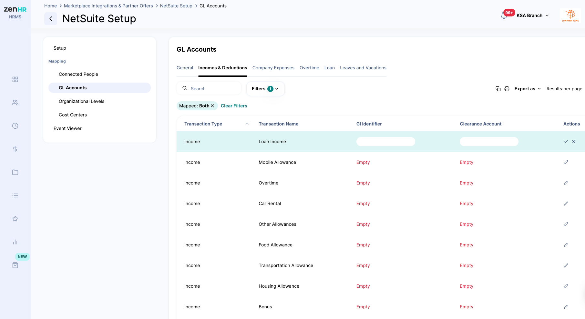Image resolution: width=585 pixels, height=319 pixels.
Task: Edit the Other Allowances row
Action: (x=566, y=224)
